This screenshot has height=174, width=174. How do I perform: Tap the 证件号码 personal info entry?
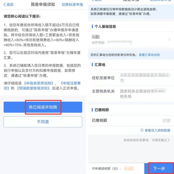pos(131,40)
